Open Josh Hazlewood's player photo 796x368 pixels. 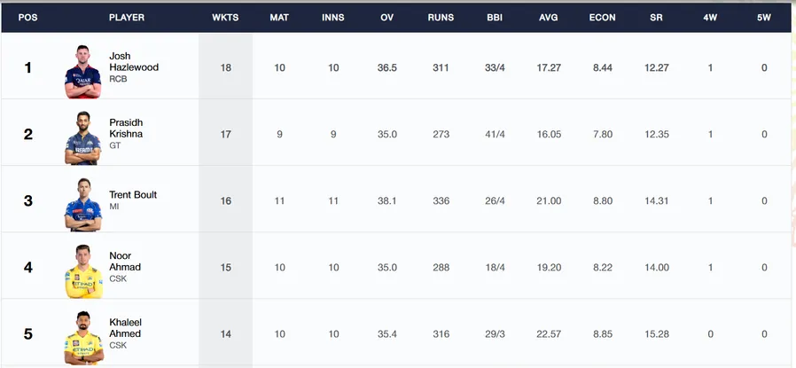[x=82, y=72]
